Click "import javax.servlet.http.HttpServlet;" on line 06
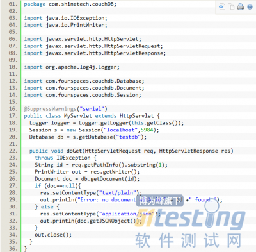 click(83, 39)
